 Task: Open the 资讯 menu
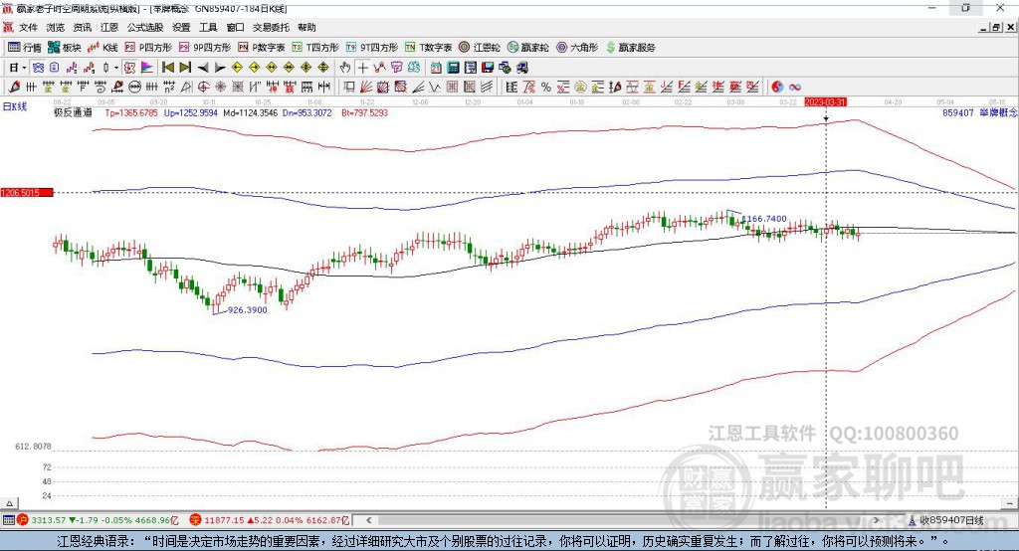tap(82, 27)
